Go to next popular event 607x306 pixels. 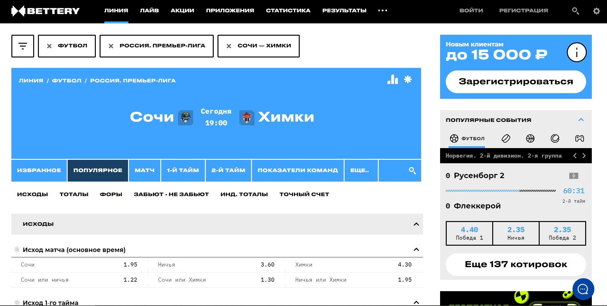[584, 156]
